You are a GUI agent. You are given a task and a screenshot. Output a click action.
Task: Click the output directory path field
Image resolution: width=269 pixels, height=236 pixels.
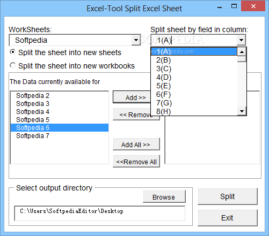(100, 214)
